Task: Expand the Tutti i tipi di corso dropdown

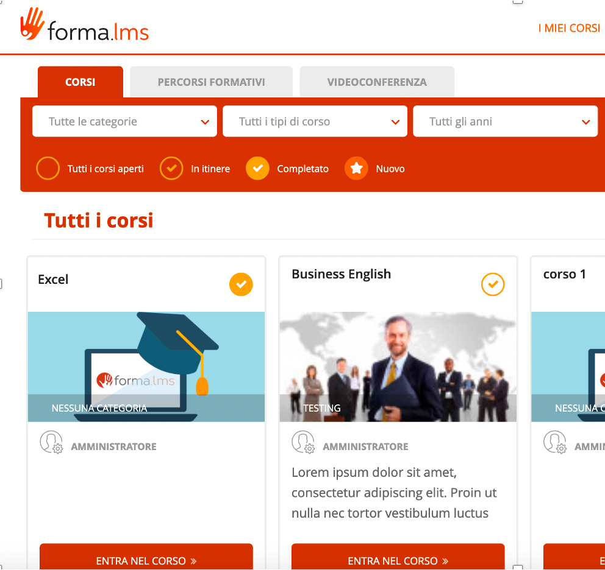Action: 315,121
